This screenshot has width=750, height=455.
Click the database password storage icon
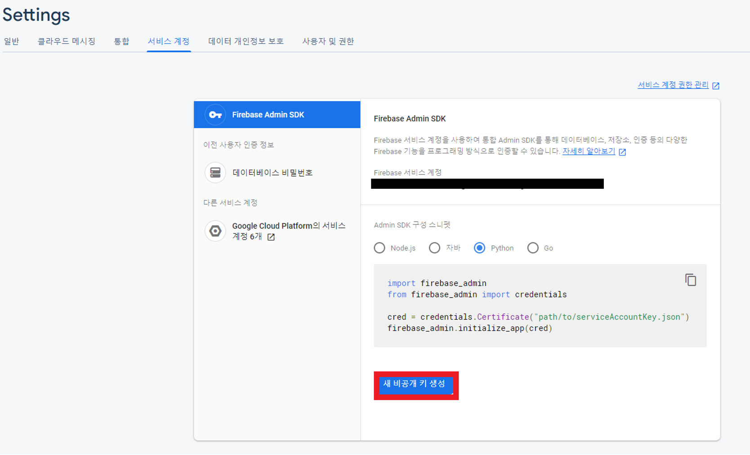tap(215, 173)
